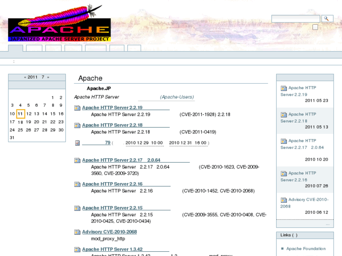
Task: Click the news icon beside Apache HTTP Server 2.2.19 headline
Action: point(77,108)
